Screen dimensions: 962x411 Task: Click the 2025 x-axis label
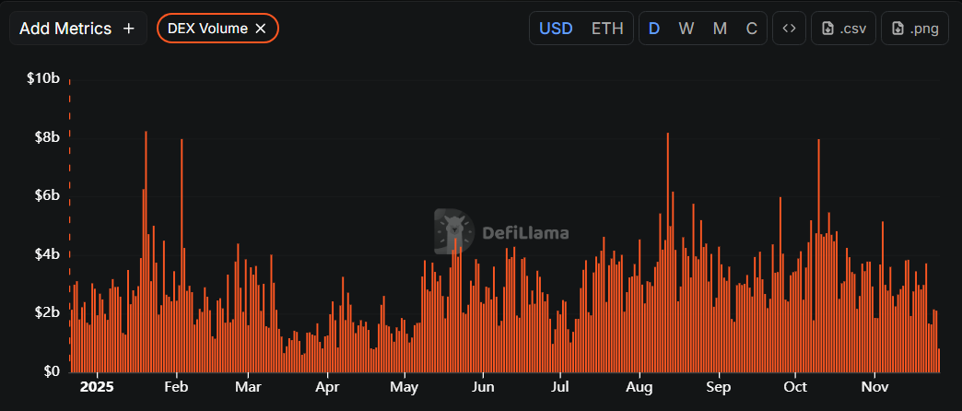[x=96, y=388]
